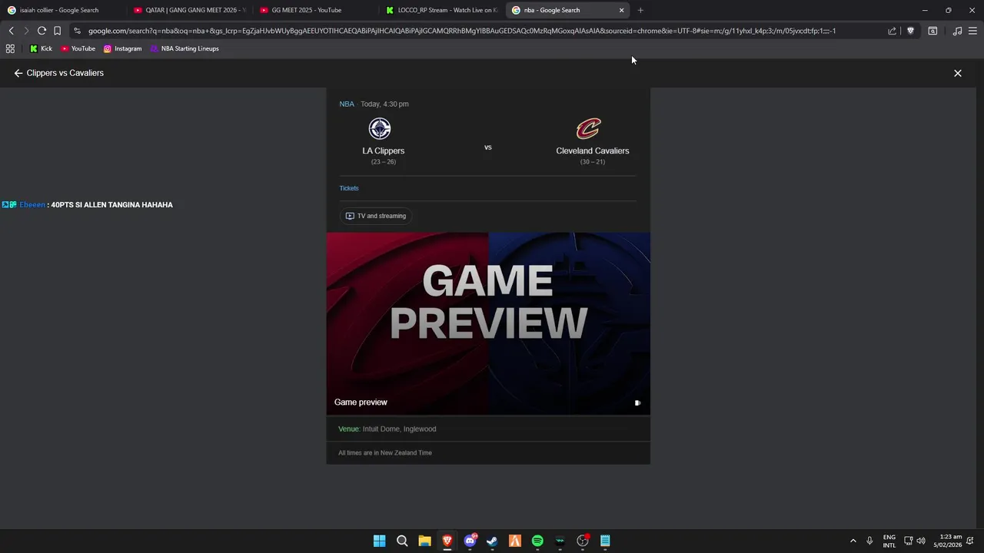
Task: Click Brave browser taskbar icon
Action: 447,541
